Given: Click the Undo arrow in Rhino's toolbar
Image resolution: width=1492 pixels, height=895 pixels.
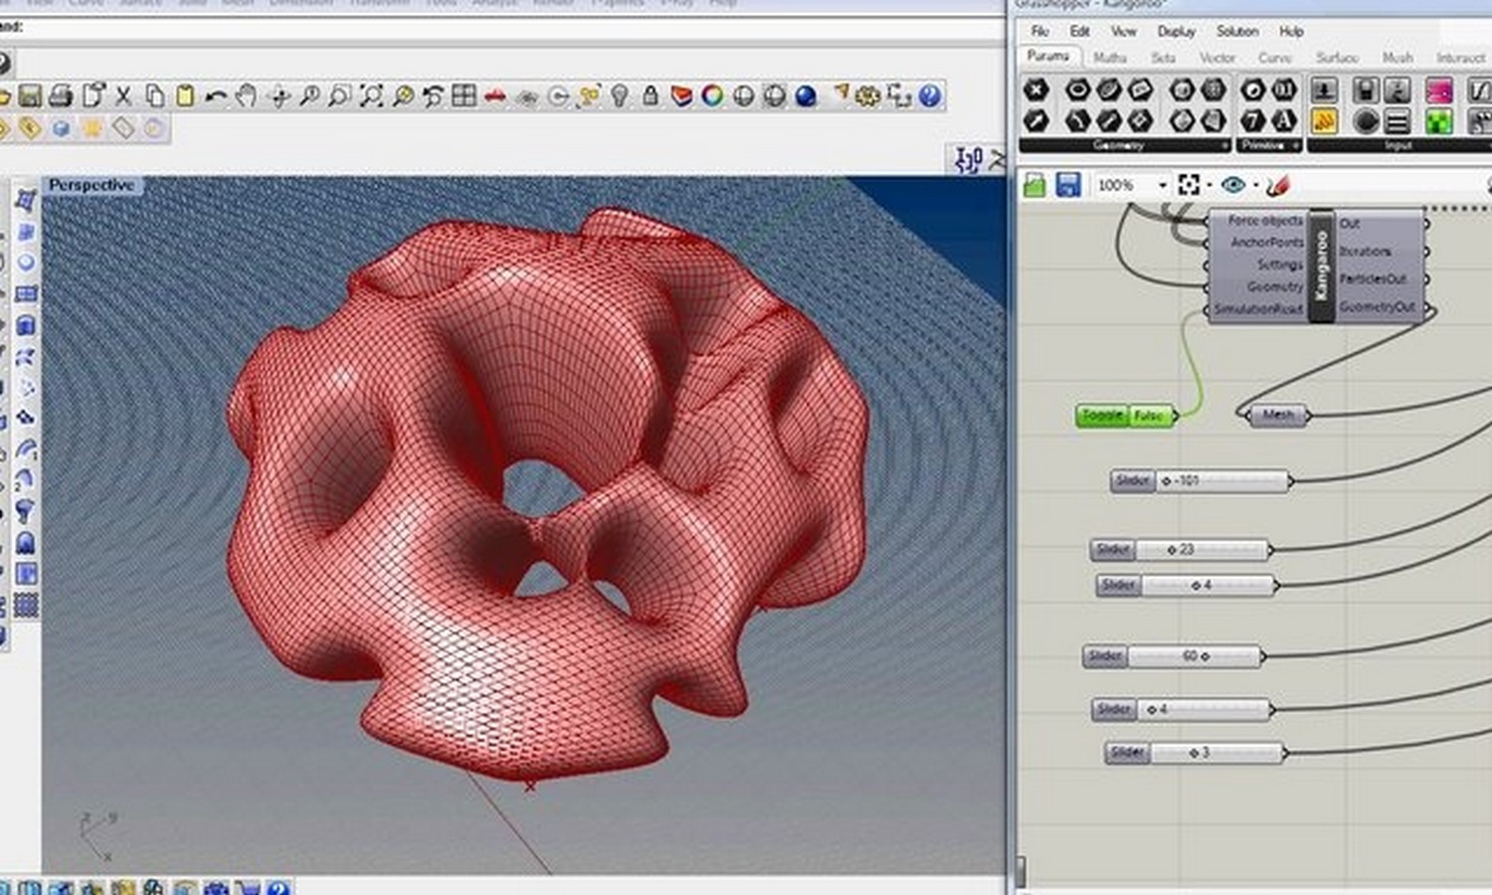Looking at the screenshot, I should (x=215, y=95).
